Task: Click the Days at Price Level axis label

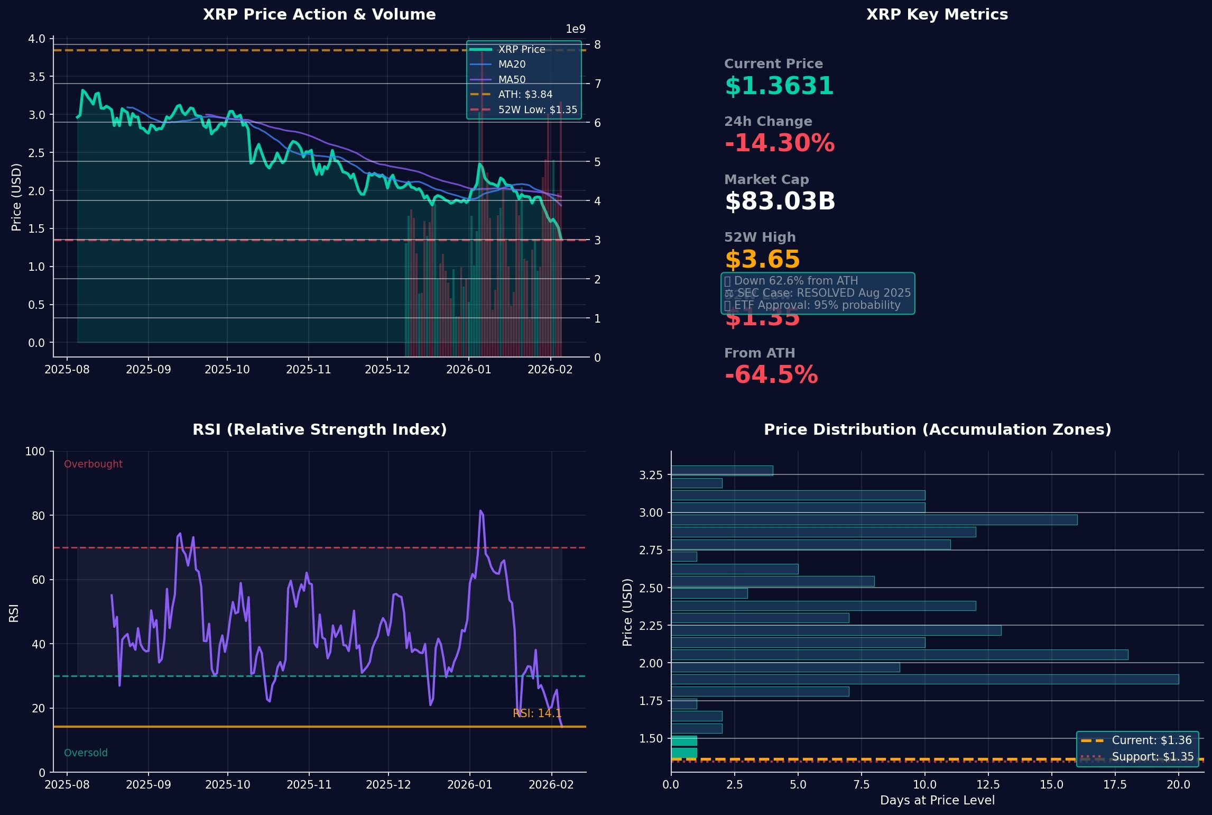Action: (x=937, y=801)
